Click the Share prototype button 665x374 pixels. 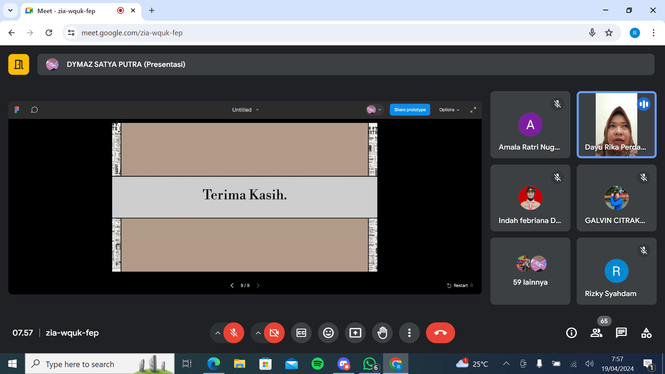click(410, 110)
